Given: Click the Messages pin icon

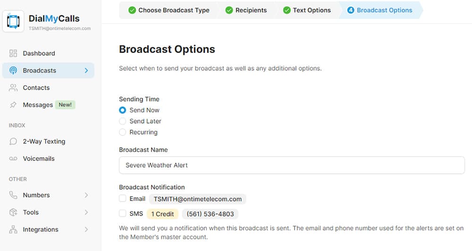Looking at the screenshot, I should click(x=13, y=105).
